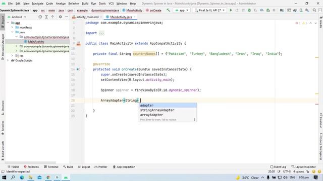
Task: Open Chrome from the taskbar
Action: 48,177
